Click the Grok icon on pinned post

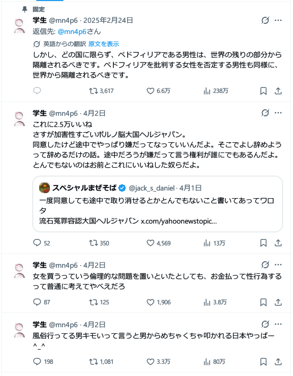click(265, 20)
